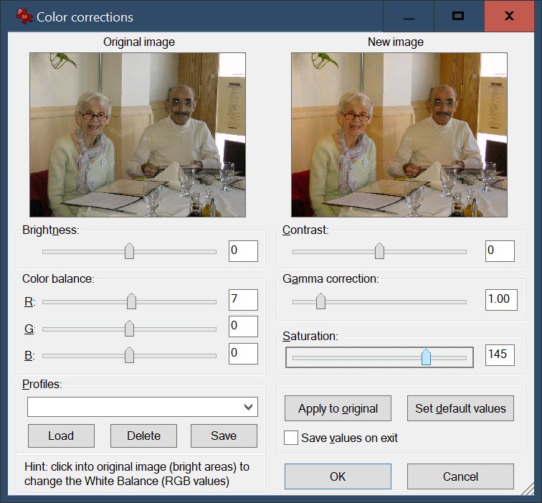Viewport: 542px width, 503px height.
Task: Click the Profiles label
Action: point(42,384)
